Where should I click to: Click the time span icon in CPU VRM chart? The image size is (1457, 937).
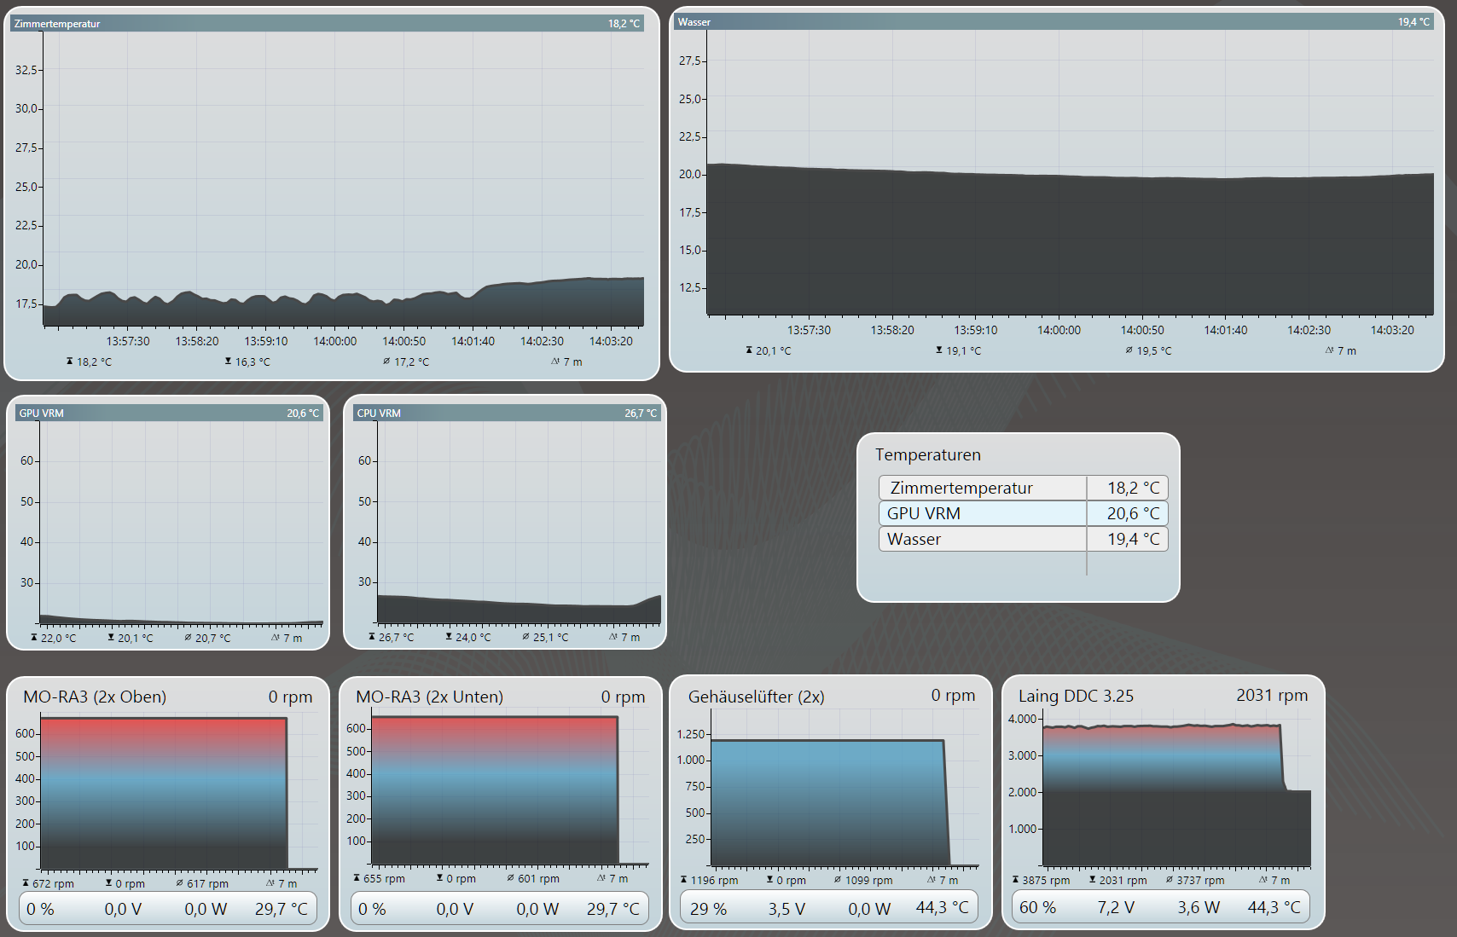point(613,637)
